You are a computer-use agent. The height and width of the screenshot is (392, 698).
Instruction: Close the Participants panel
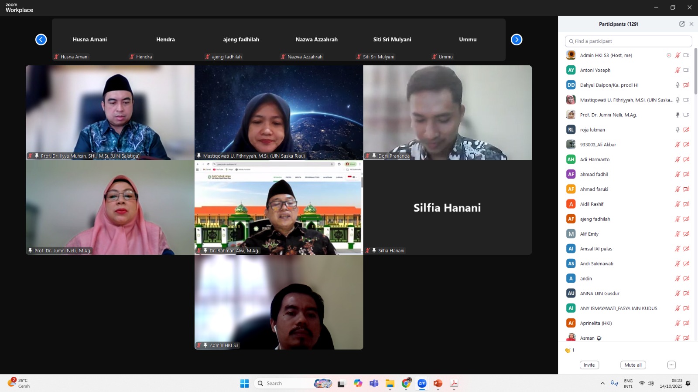point(691,24)
